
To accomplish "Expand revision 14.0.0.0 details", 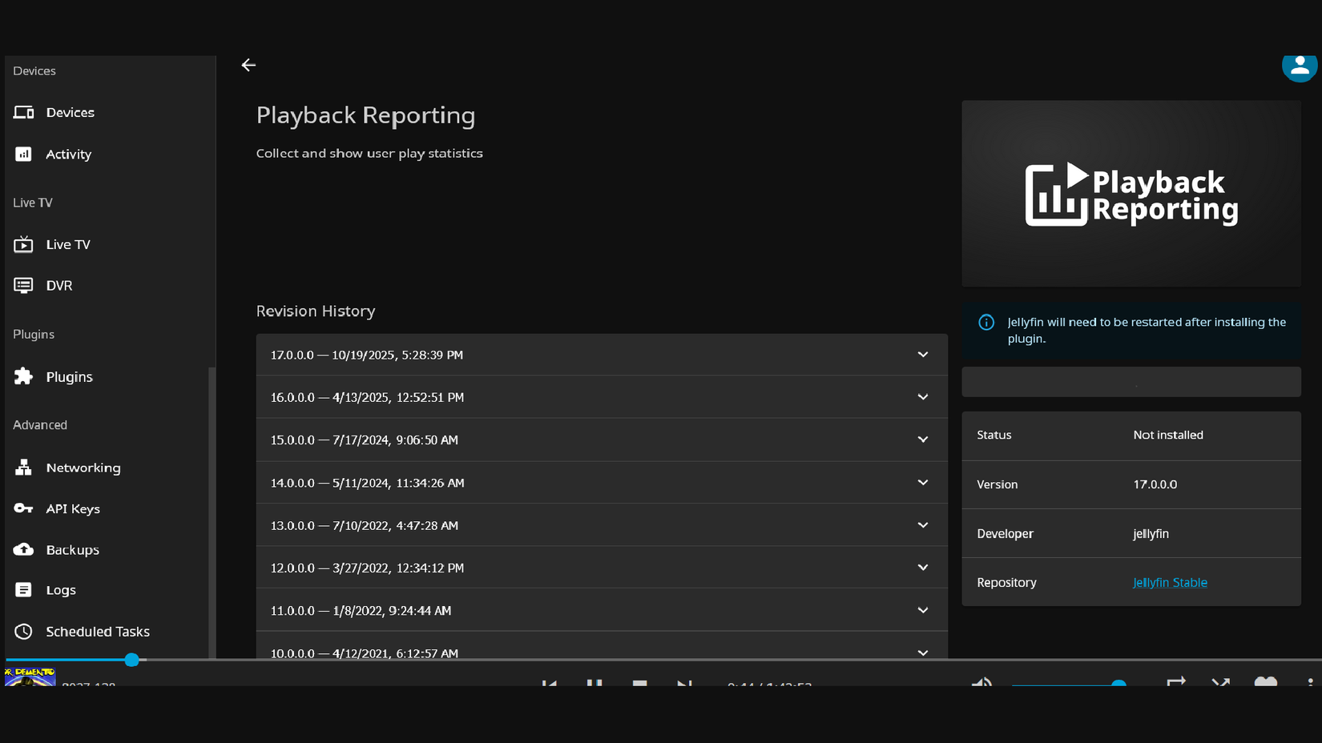I will pyautogui.click(x=602, y=483).
